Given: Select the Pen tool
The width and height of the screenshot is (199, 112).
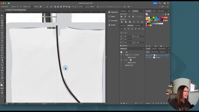Looking at the screenshot, I should (x=2, y=23).
